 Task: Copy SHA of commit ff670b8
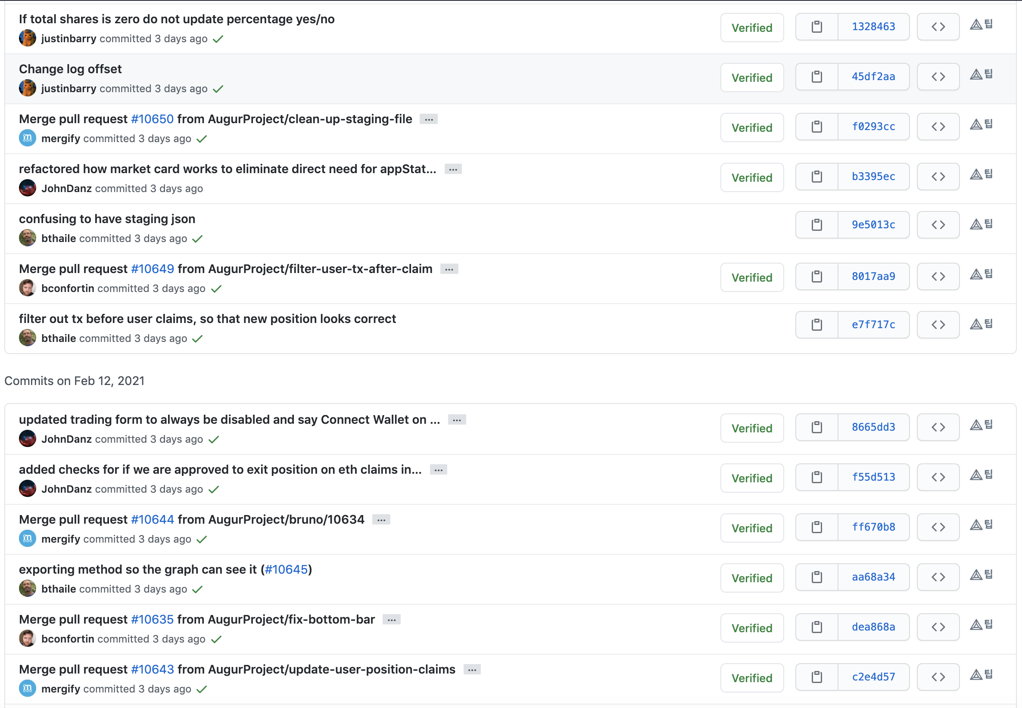point(816,527)
